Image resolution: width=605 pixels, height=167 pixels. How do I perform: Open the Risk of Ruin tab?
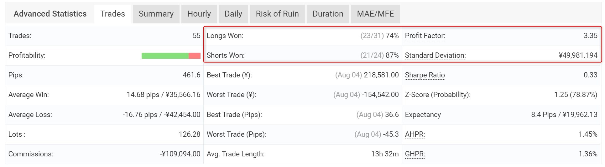coord(277,14)
